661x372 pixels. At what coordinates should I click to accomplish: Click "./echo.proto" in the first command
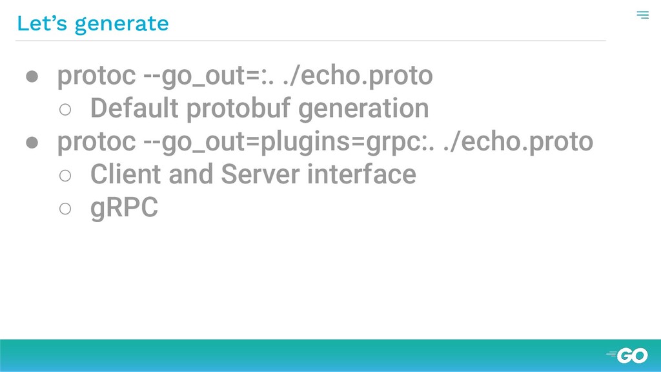tap(358, 76)
